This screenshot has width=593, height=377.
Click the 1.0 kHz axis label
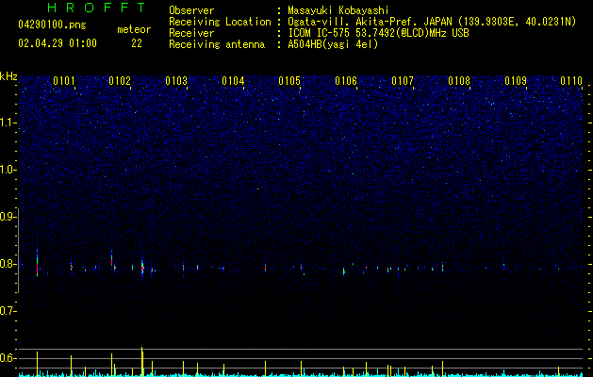(8, 170)
